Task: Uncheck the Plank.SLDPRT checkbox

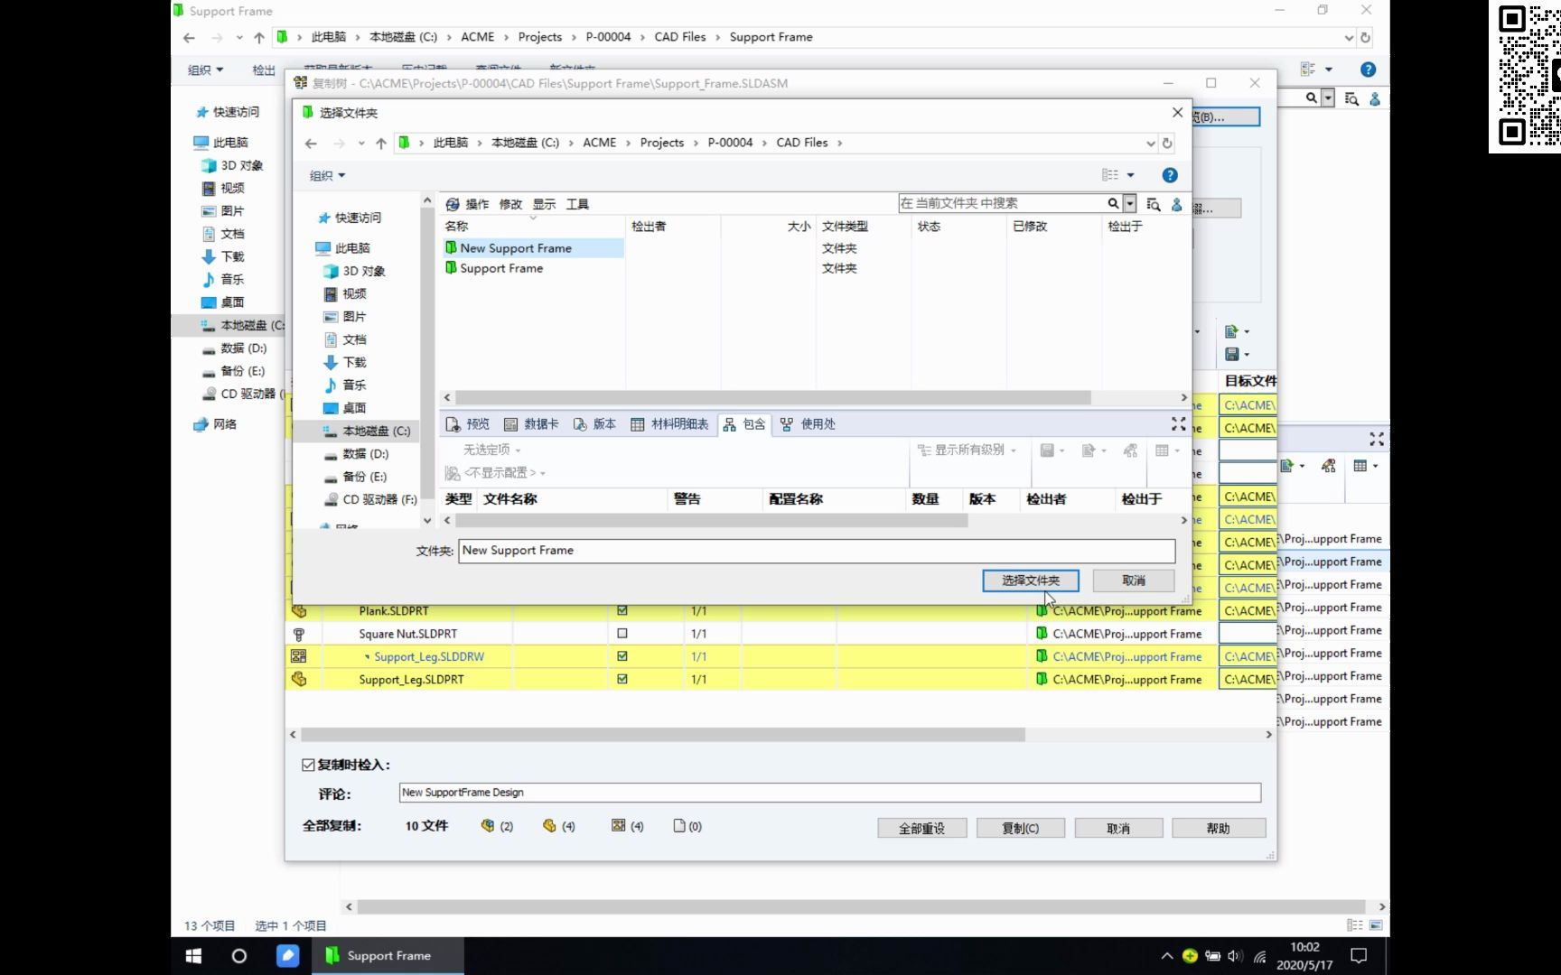Action: pyautogui.click(x=622, y=610)
